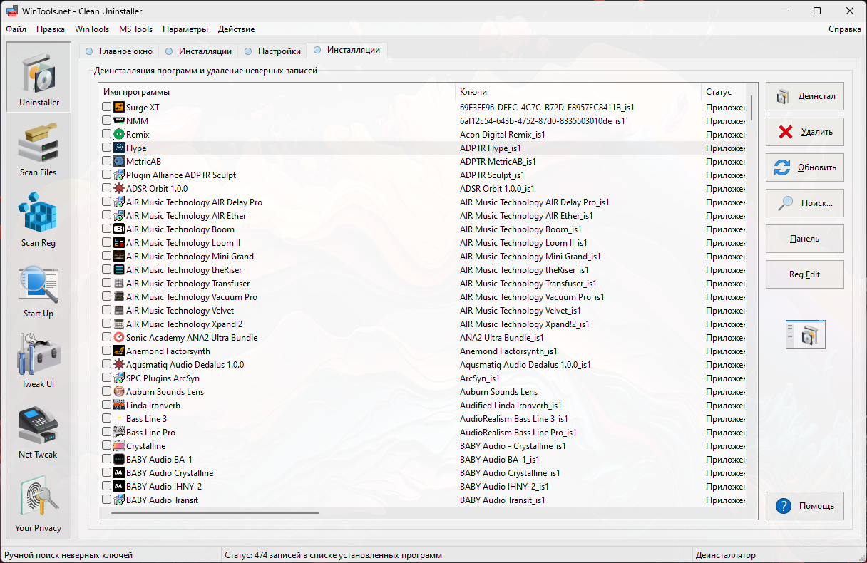Click the Auburn Sounds Lens icon

119,391
